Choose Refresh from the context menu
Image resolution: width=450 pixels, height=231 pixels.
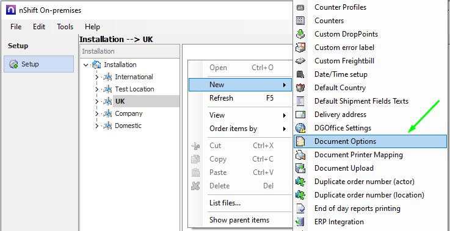pos(240,98)
